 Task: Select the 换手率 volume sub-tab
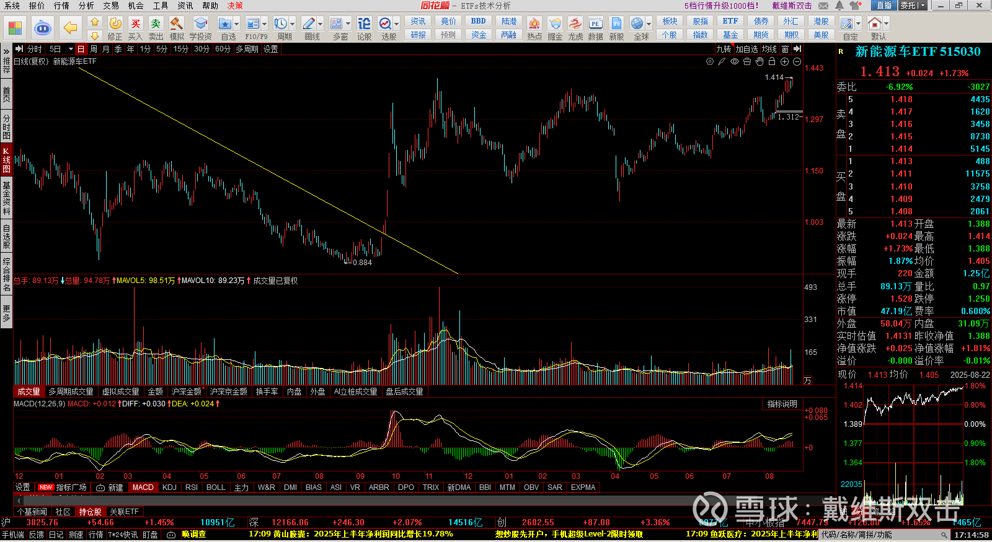pos(267,391)
